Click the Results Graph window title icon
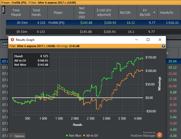This screenshot has width=181, height=139. point(12,40)
